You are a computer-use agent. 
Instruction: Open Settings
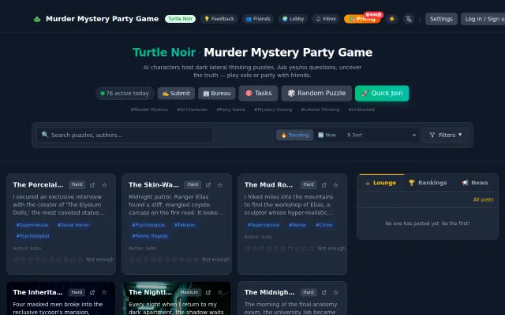(441, 19)
